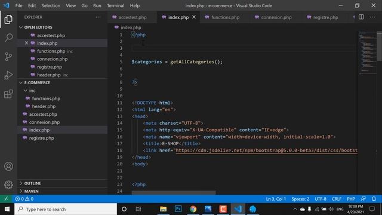Open editor more actions ellipsis
This screenshot has height=215, width=382.
pyautogui.click(x=372, y=17)
